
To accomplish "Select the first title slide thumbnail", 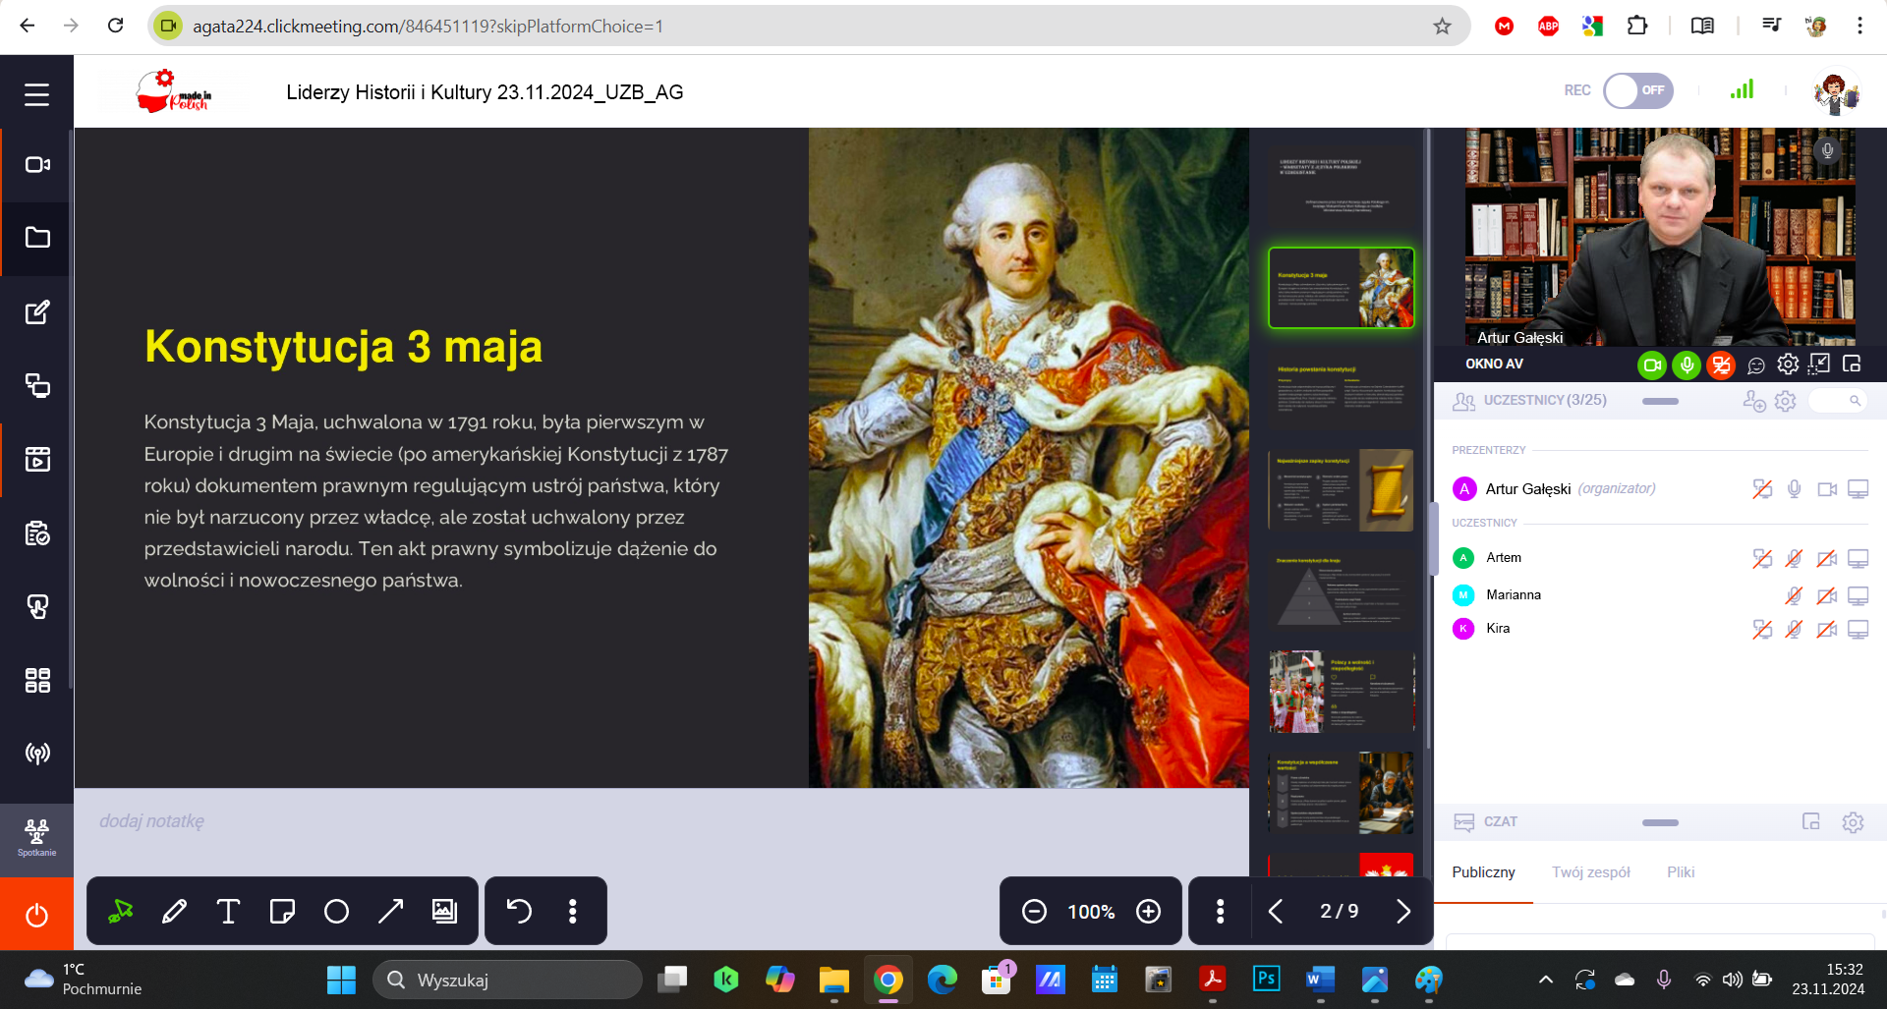I will pos(1341,188).
